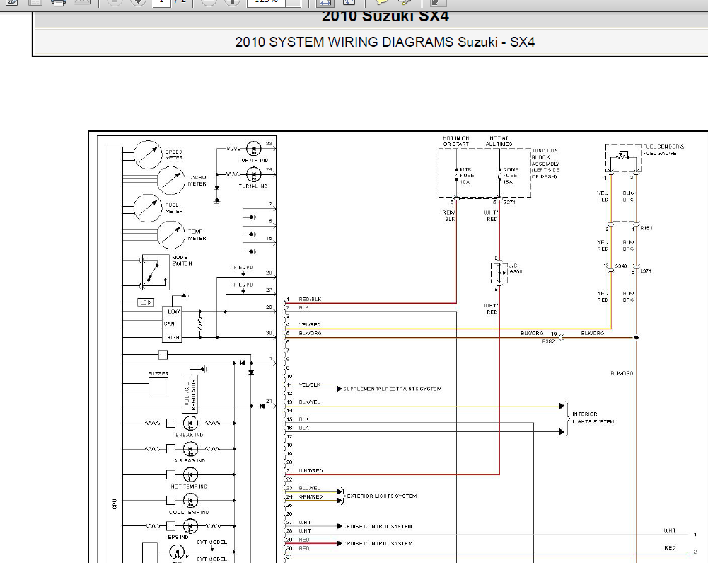Click the "WHT/RED" wire label at pin 21
The height and width of the screenshot is (563, 708).
(x=311, y=471)
